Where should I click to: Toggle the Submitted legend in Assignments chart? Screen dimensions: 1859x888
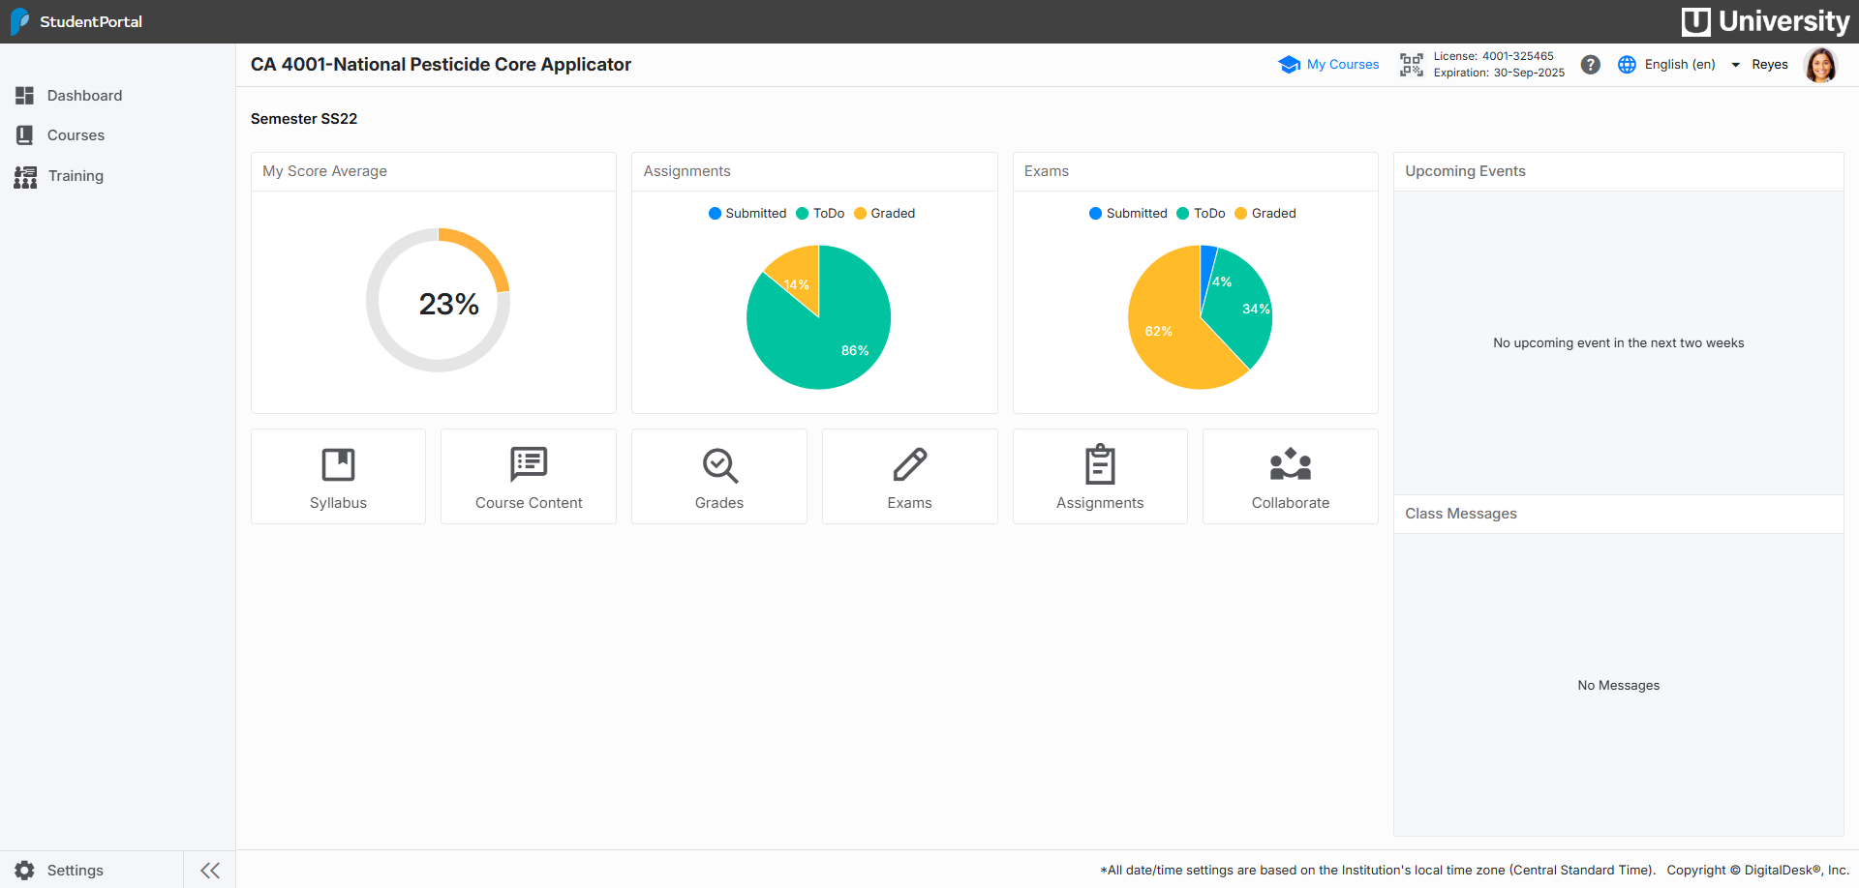[747, 213]
